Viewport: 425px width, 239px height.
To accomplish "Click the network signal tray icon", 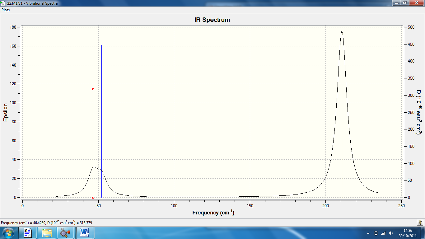I will click(383, 233).
